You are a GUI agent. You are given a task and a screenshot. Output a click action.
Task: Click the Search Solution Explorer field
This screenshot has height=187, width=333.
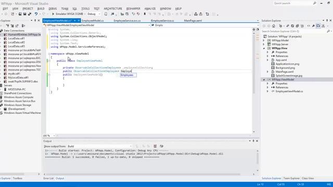click(x=294, y=31)
